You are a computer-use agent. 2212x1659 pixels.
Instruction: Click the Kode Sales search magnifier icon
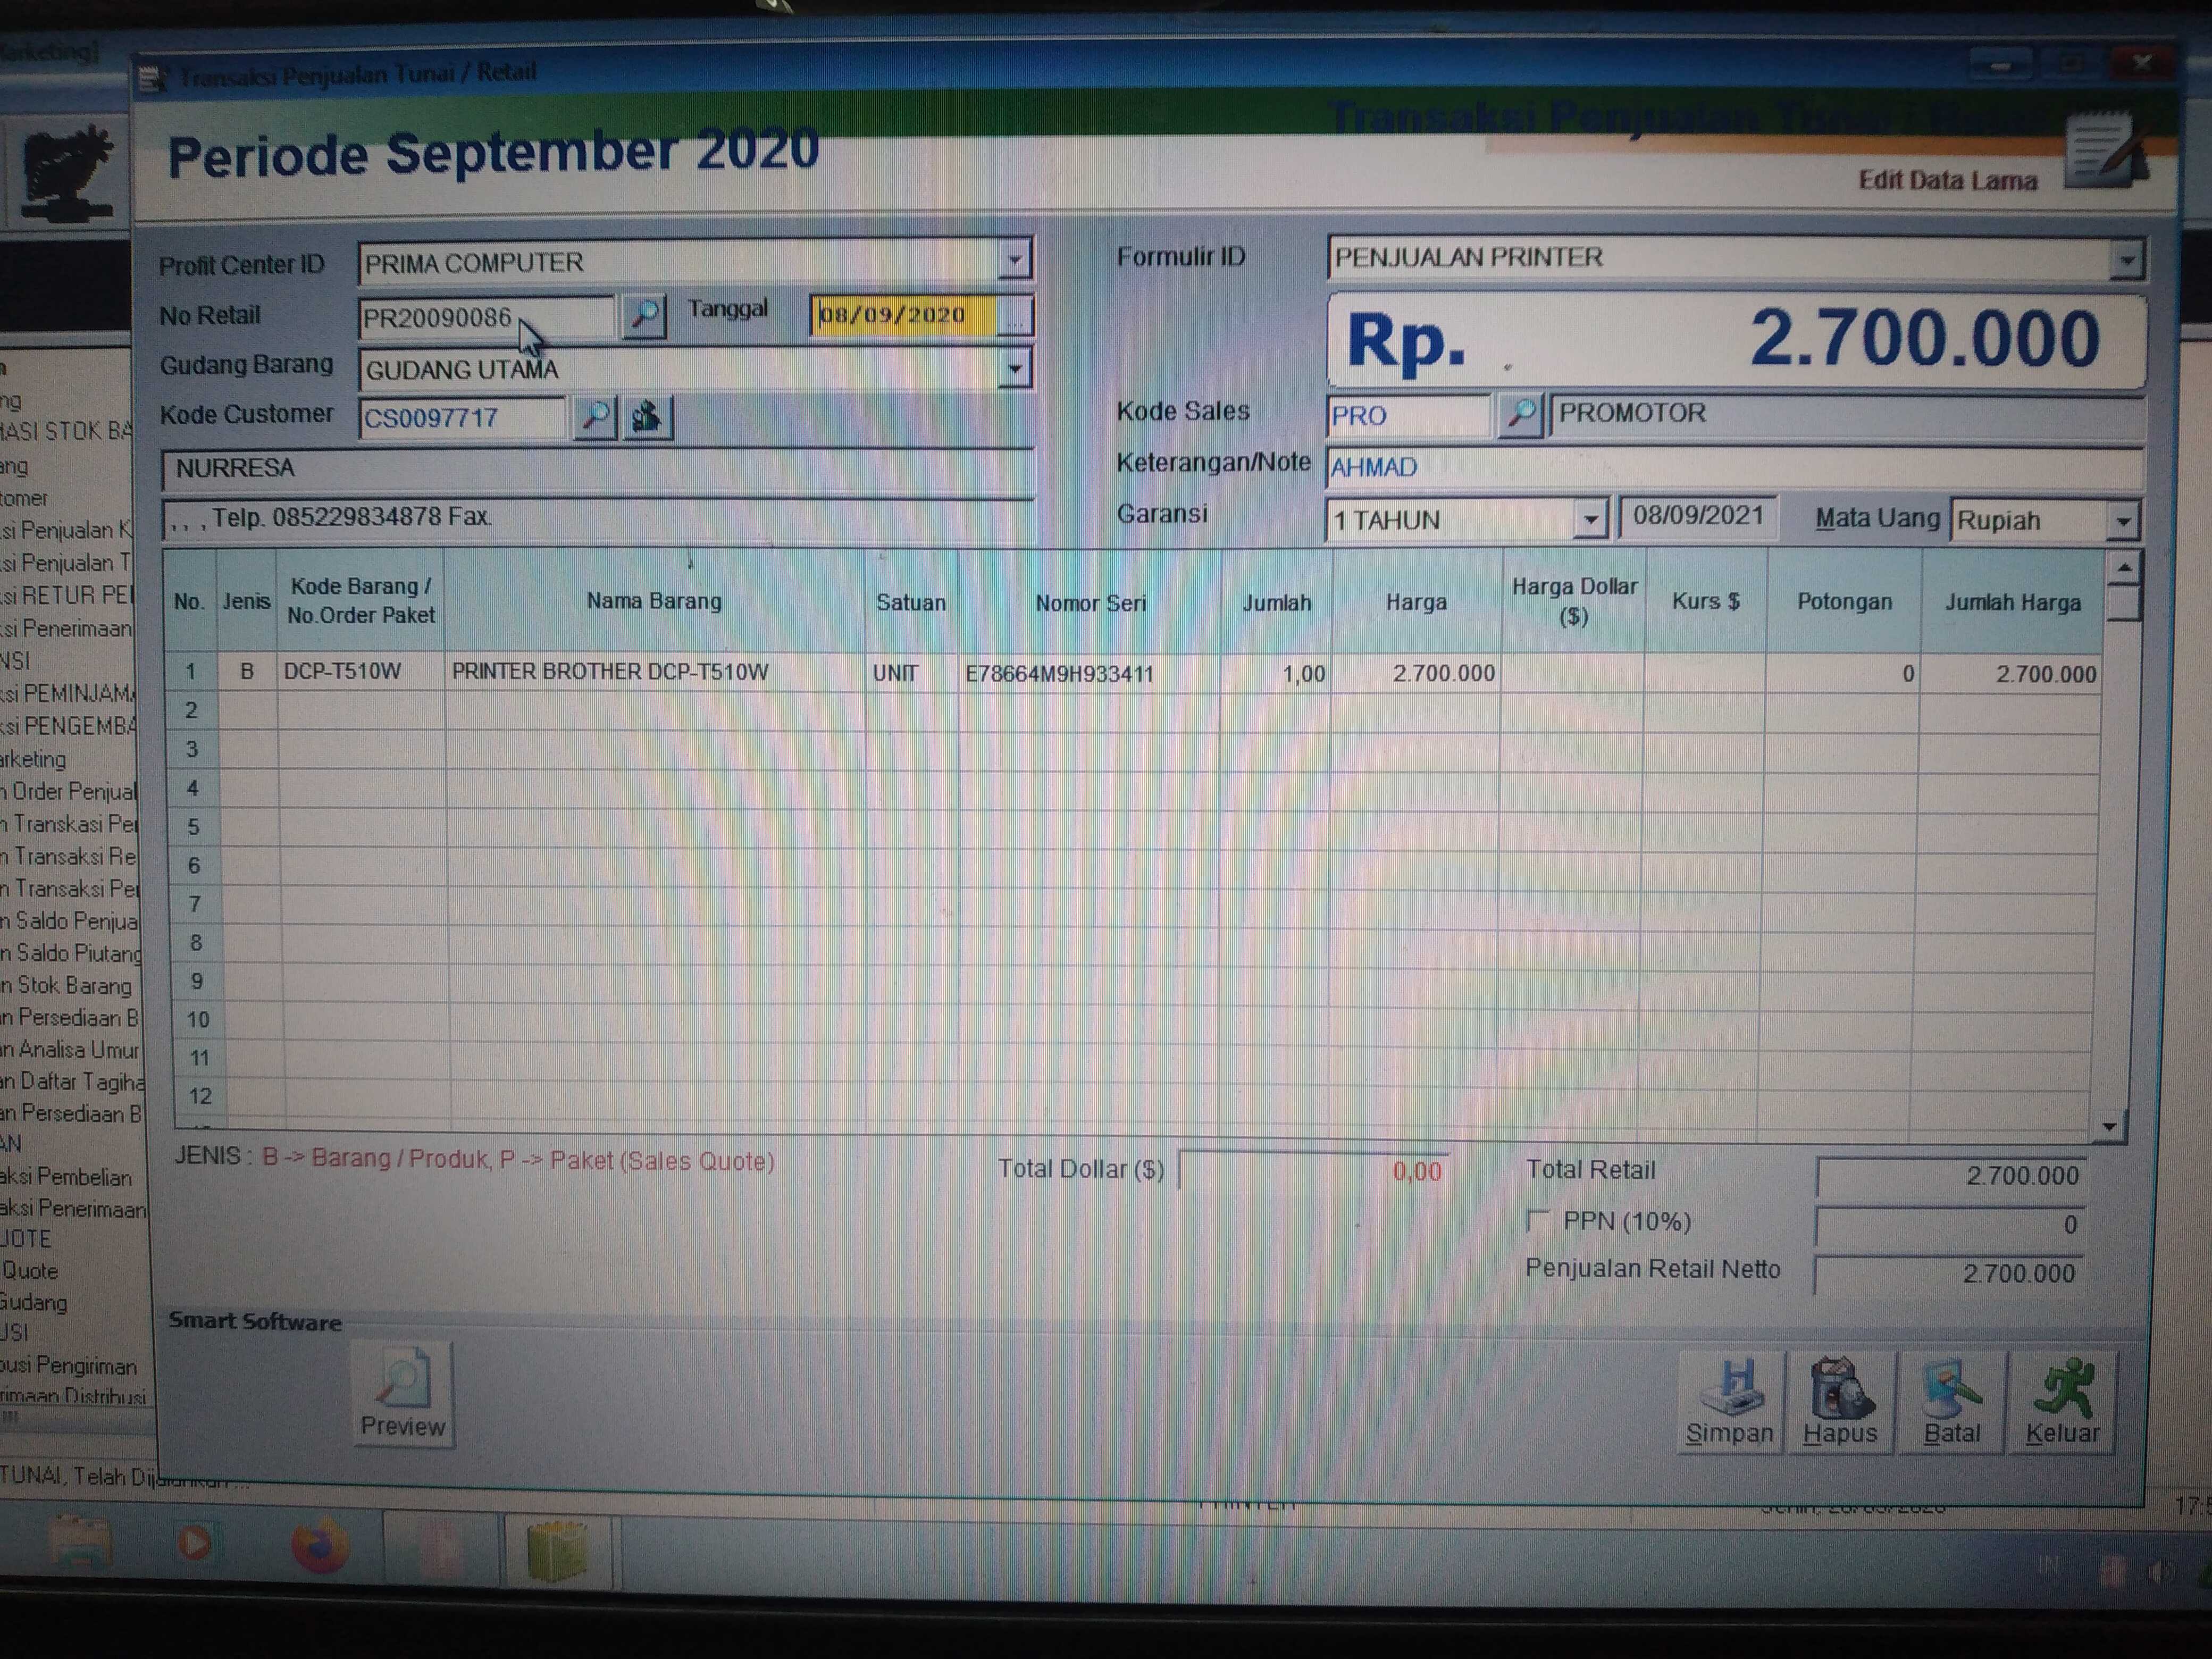coord(1521,414)
